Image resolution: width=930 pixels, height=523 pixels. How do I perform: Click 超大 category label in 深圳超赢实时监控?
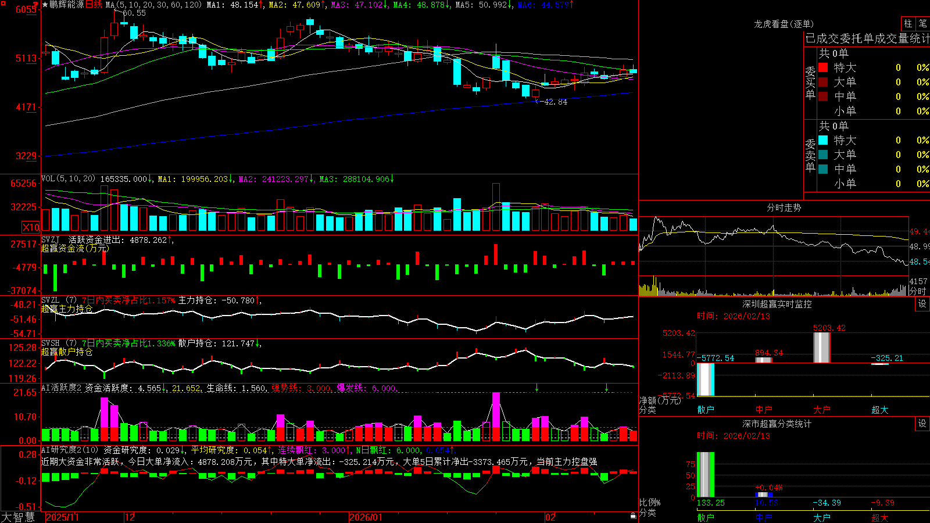(880, 410)
